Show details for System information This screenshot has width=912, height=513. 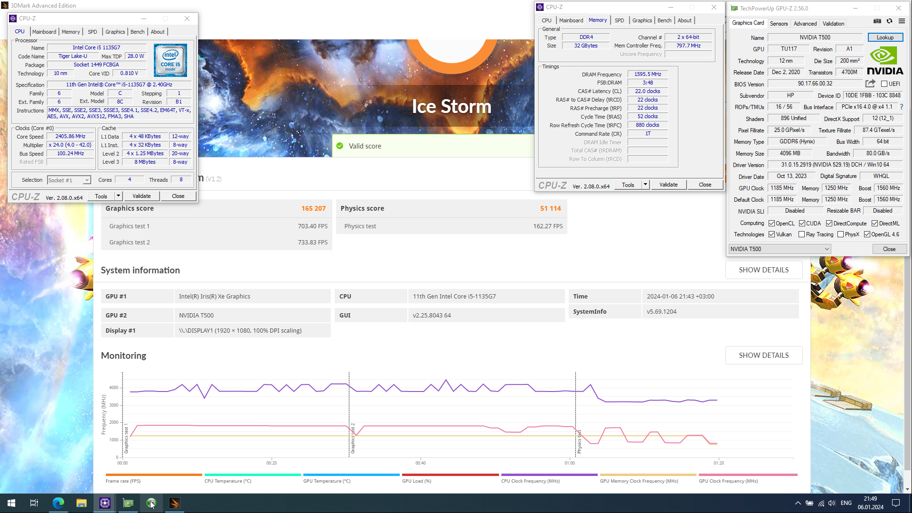763,270
